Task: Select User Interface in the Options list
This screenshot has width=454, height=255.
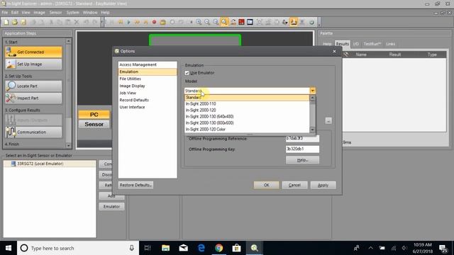Action: click(148, 107)
